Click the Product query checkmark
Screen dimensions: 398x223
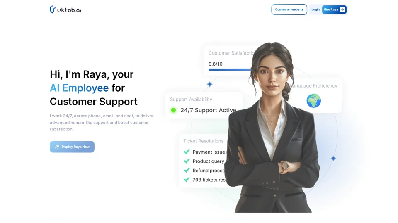[187, 161]
